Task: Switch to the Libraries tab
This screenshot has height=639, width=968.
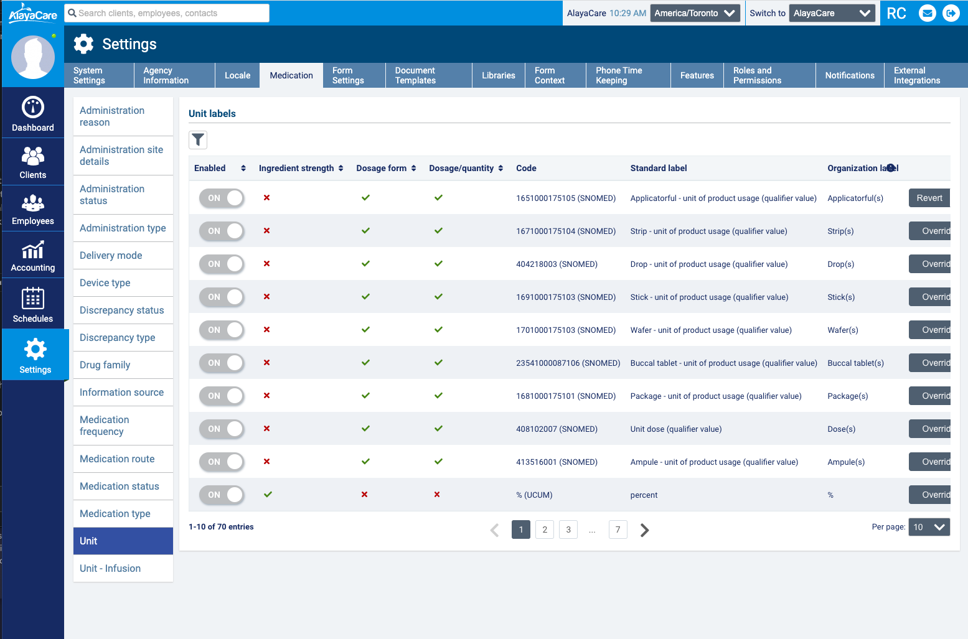Action: coord(498,75)
